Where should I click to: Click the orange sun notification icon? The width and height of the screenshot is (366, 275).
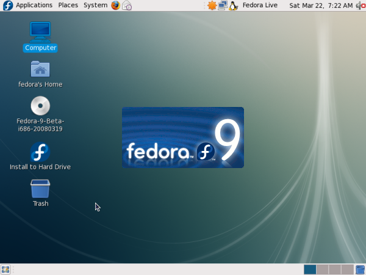(212, 5)
